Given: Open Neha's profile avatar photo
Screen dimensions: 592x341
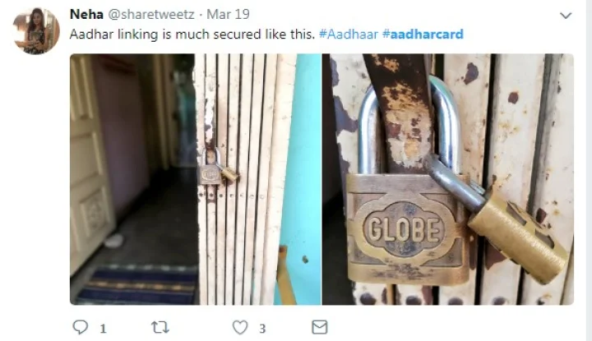Looking at the screenshot, I should [36, 31].
